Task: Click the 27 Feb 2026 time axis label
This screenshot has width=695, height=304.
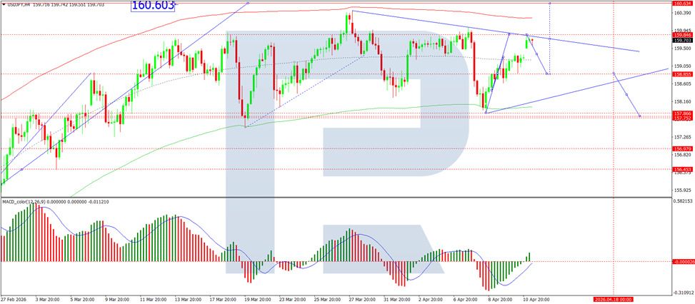Action: pos(11,299)
